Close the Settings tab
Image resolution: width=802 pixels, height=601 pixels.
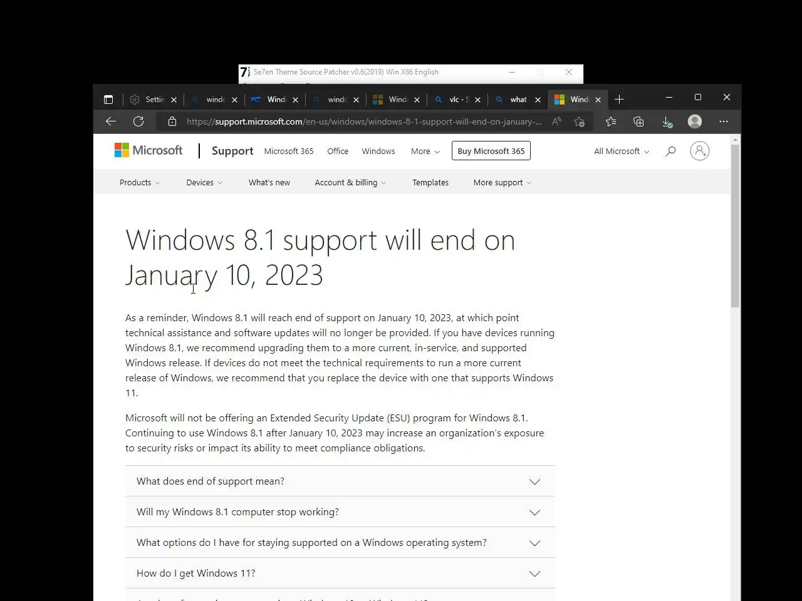[174, 100]
